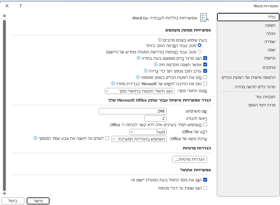
Task: Uncheck עדכן תוכן מסמך תוך כדי גרירה
Action: [205, 71]
